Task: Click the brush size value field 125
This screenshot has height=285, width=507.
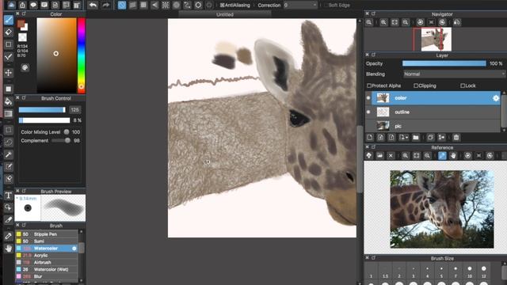Action: 75,110
